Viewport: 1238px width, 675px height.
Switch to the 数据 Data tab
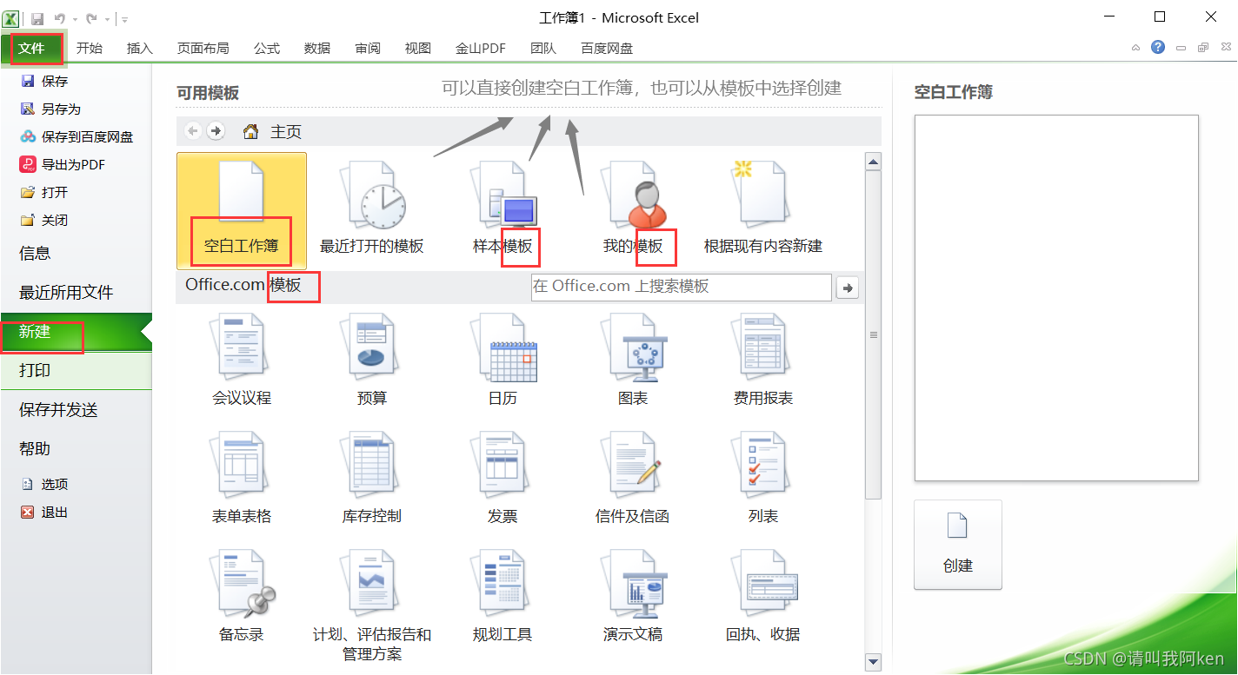(317, 49)
